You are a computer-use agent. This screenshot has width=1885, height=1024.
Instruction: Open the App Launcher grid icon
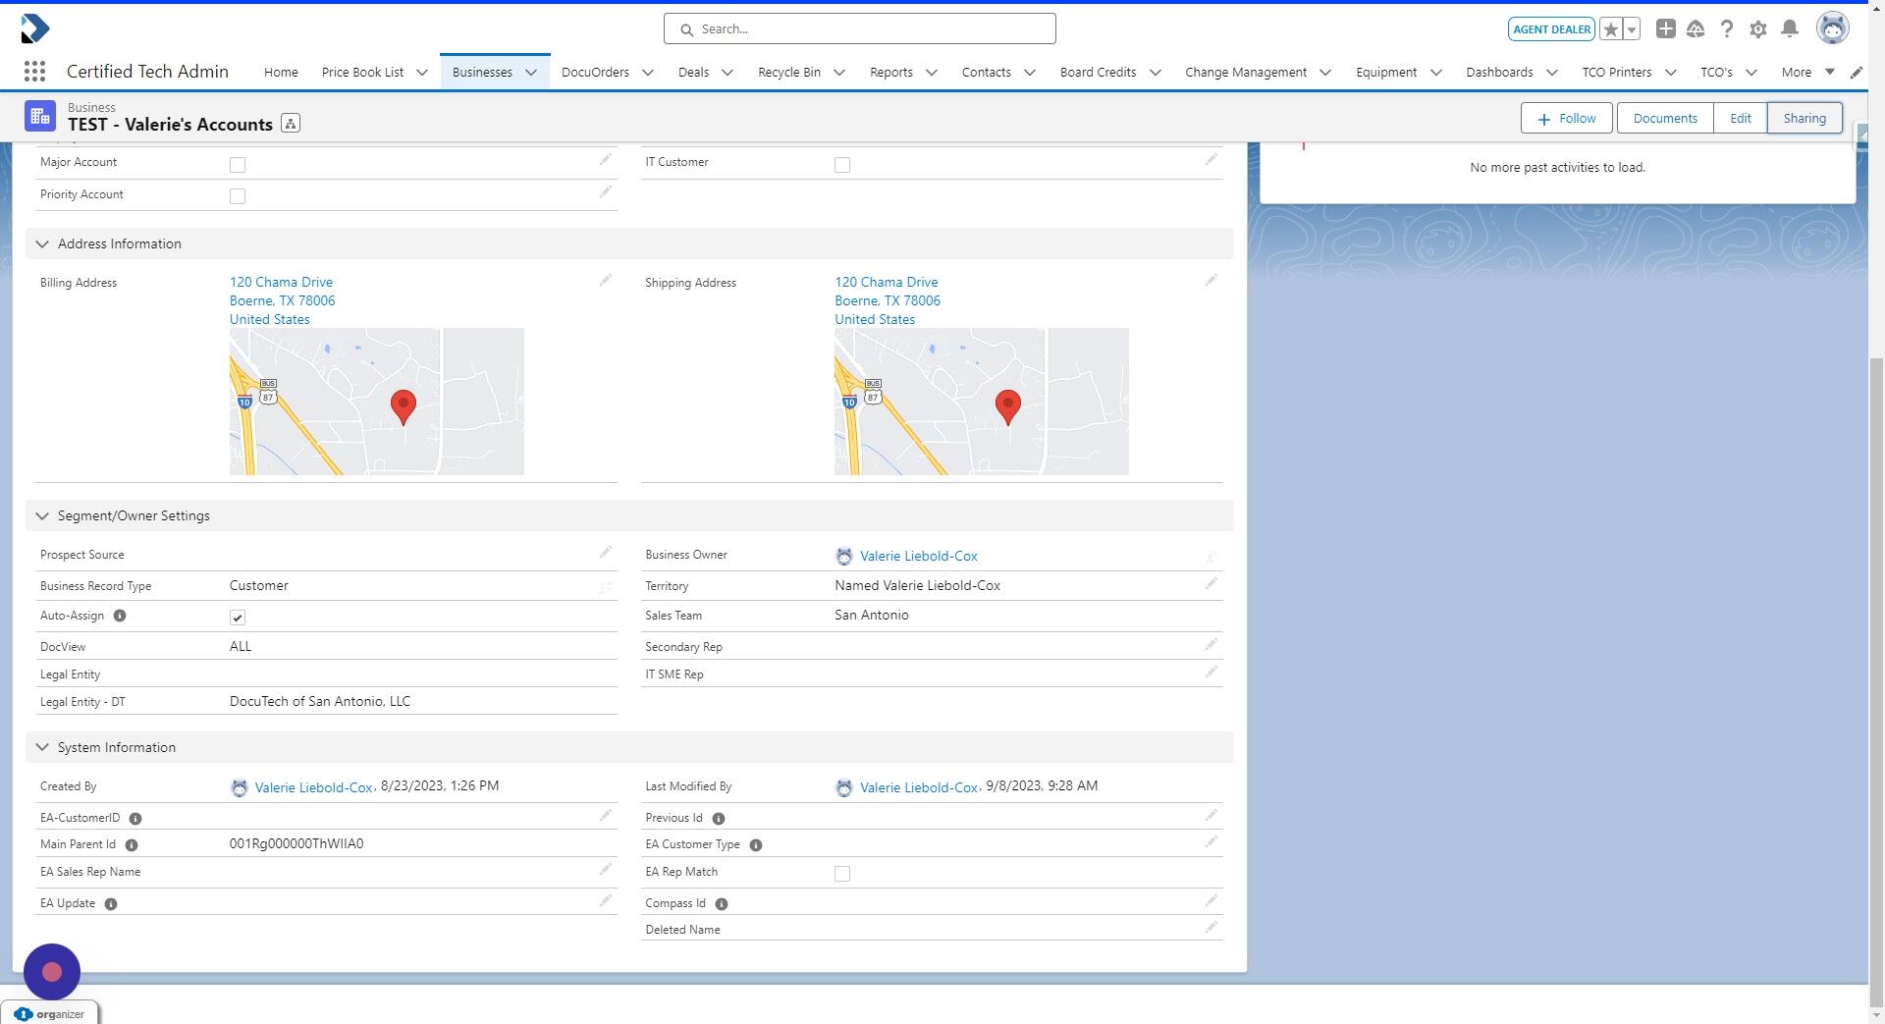tap(34, 72)
